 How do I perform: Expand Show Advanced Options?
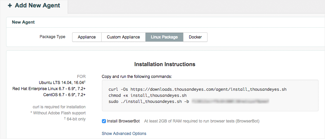pos(124,134)
